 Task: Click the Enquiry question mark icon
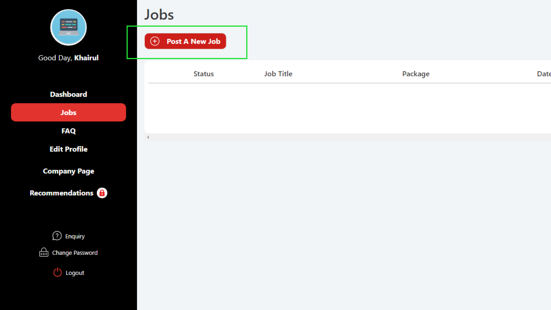click(x=57, y=236)
